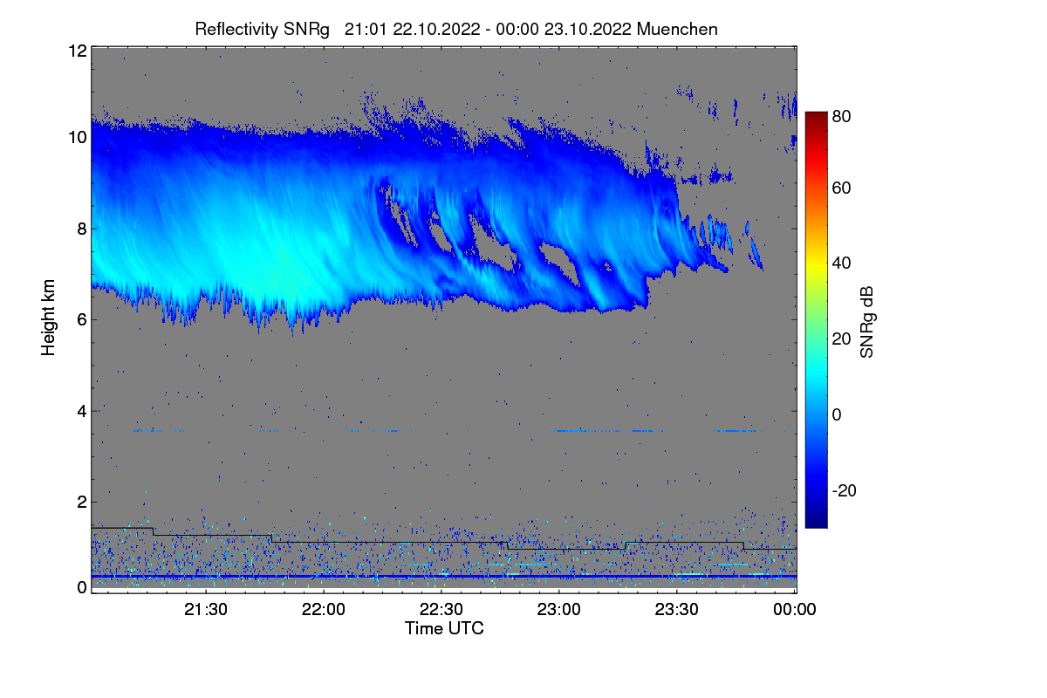This screenshot has height=698, width=1047.
Task: Click the '20' colorbar label
Action: pos(842,339)
